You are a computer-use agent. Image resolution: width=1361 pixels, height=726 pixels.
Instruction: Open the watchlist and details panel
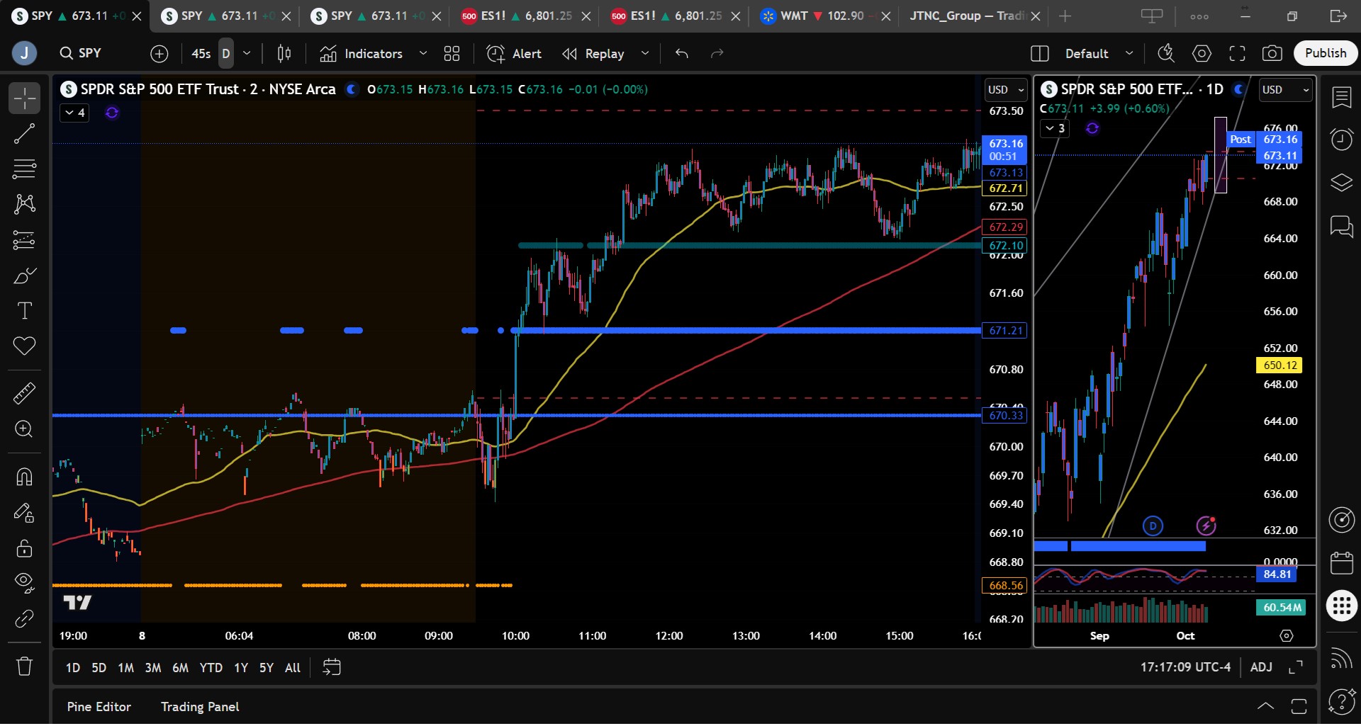(x=1341, y=97)
